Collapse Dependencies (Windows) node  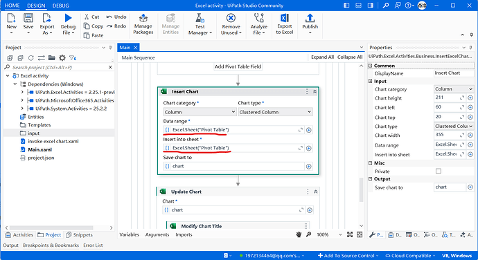coord(15,84)
